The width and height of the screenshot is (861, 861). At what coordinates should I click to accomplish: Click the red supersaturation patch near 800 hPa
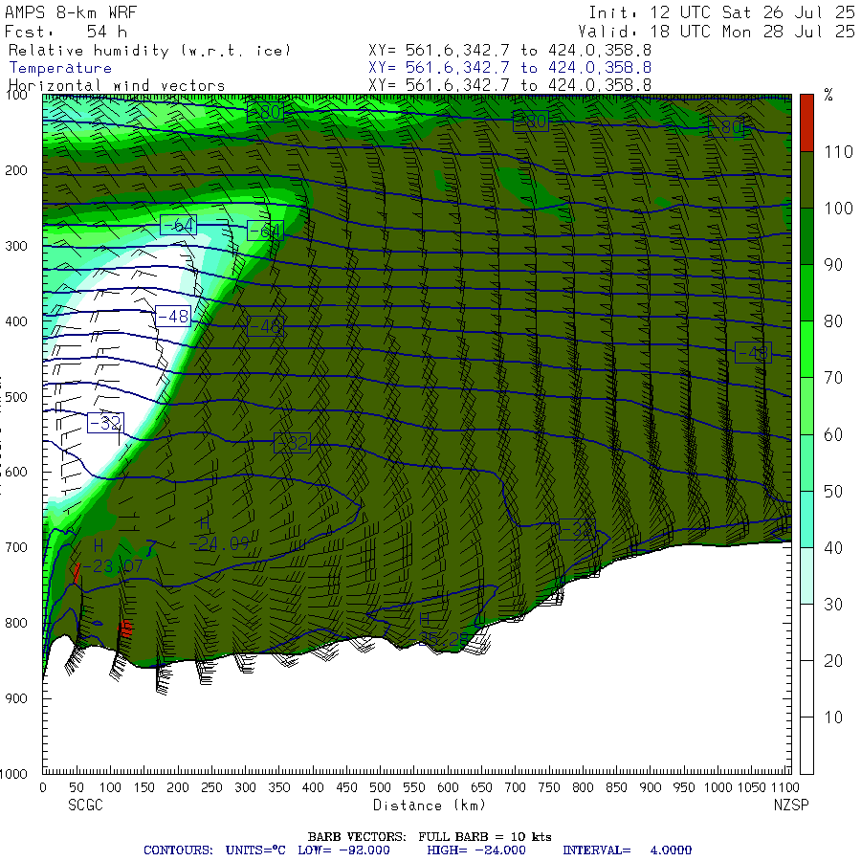(125, 629)
